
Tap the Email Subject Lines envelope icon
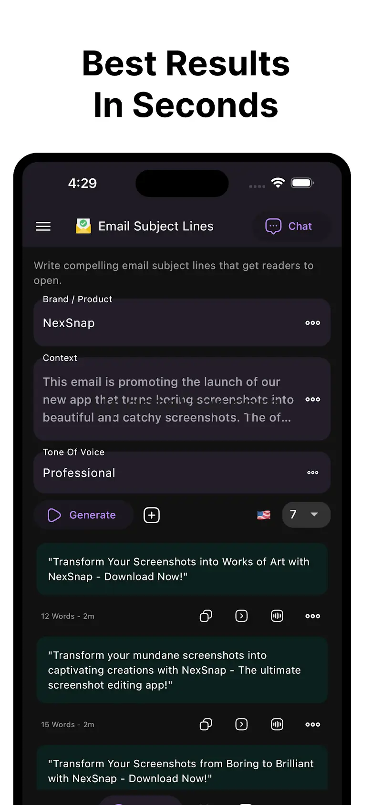tap(83, 226)
